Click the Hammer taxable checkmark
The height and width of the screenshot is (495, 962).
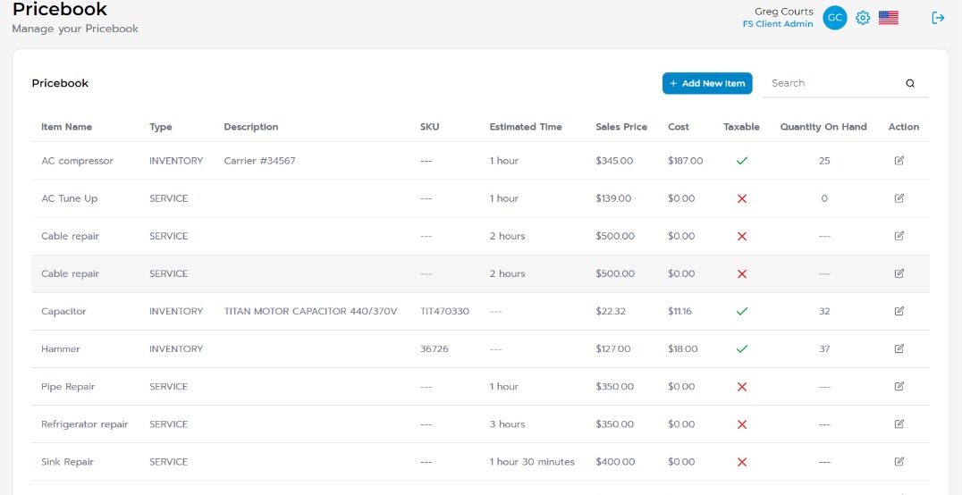tap(742, 348)
